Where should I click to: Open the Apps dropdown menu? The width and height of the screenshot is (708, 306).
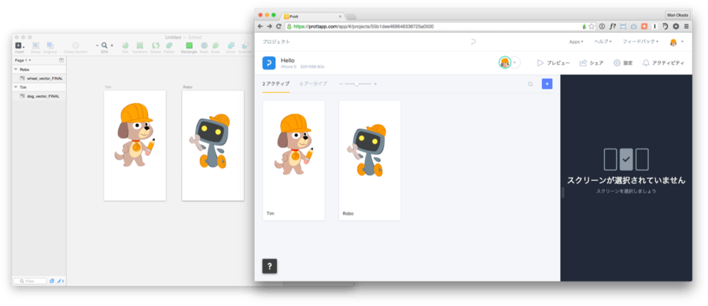coord(576,42)
